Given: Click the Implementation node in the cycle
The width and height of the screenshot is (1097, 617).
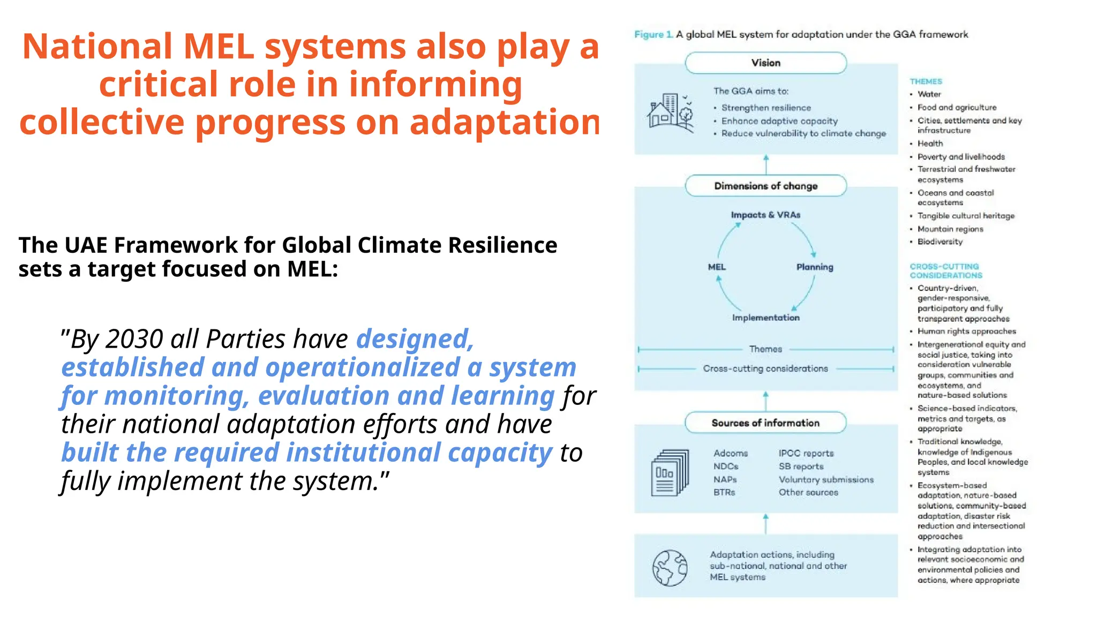Looking at the screenshot, I should [765, 318].
